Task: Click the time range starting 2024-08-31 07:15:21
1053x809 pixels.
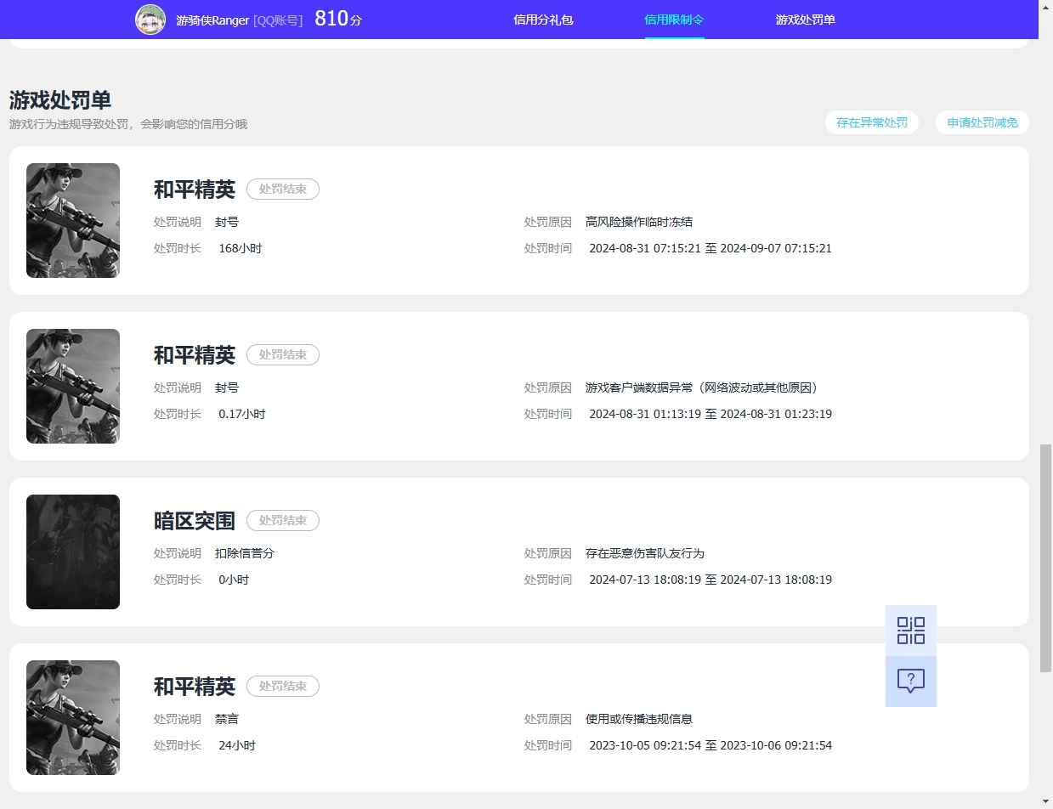Action: click(x=710, y=248)
